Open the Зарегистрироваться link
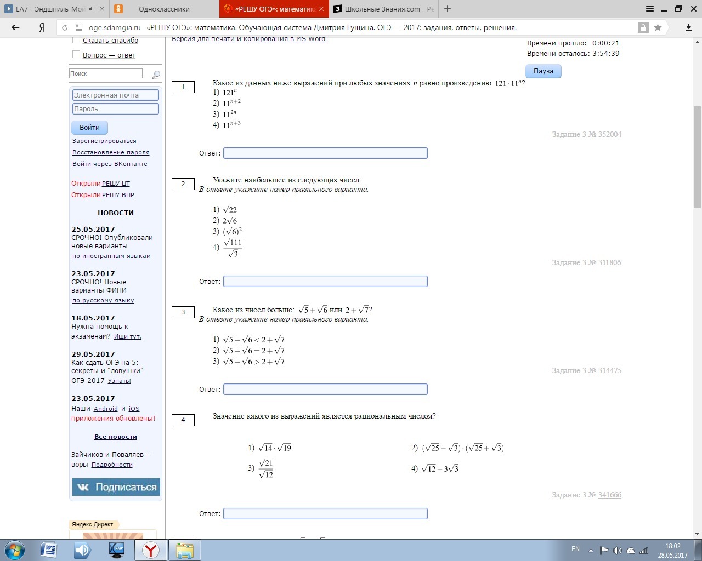 pyautogui.click(x=104, y=141)
